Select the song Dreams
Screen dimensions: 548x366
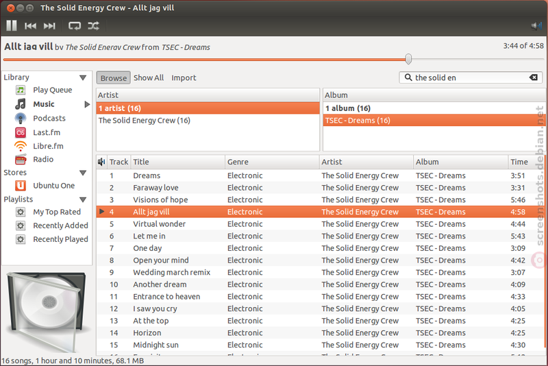click(321, 176)
